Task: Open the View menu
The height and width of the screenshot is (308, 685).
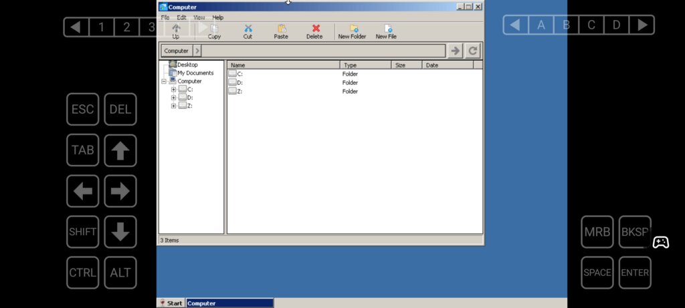Action: 199,17
